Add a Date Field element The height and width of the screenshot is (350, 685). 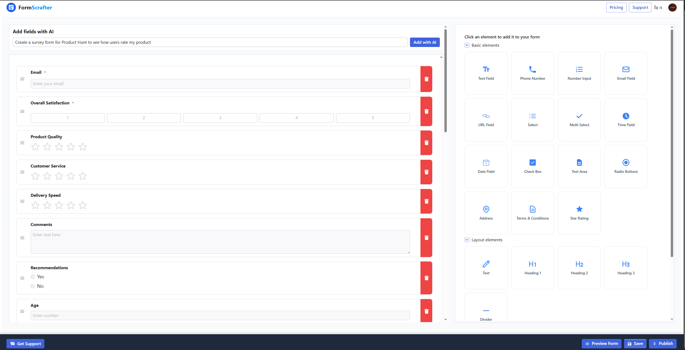(486, 166)
